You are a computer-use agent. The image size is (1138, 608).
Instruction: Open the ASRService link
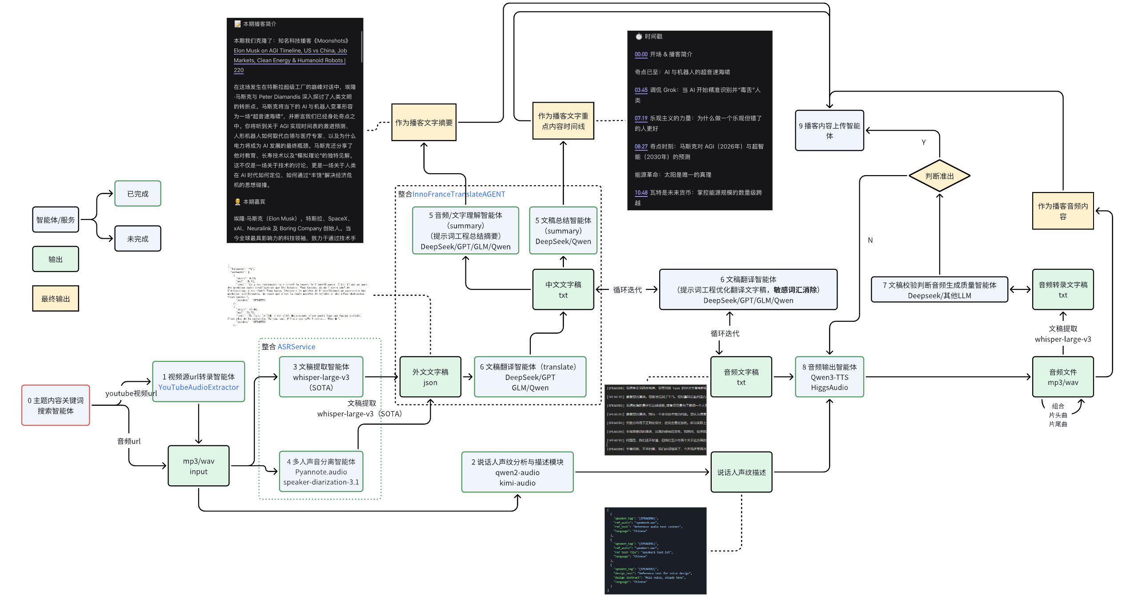[296, 347]
